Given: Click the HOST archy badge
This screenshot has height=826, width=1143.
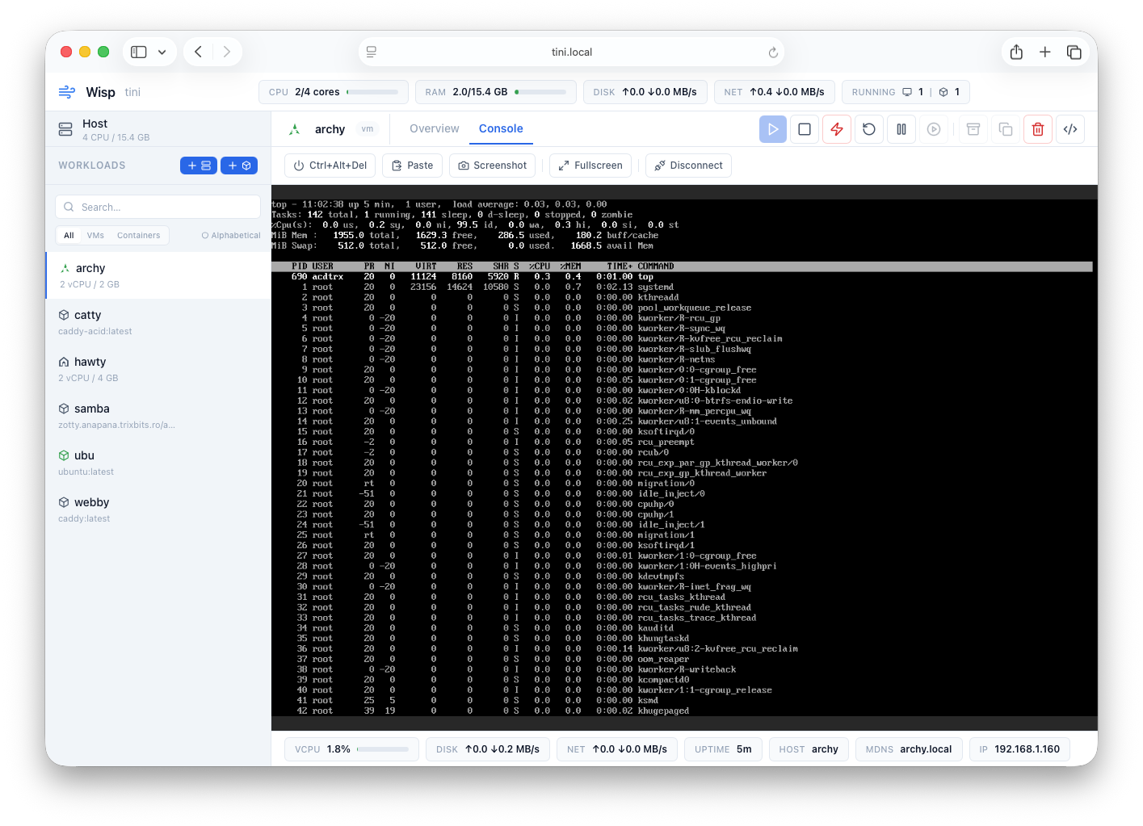Looking at the screenshot, I should pyautogui.click(x=809, y=749).
